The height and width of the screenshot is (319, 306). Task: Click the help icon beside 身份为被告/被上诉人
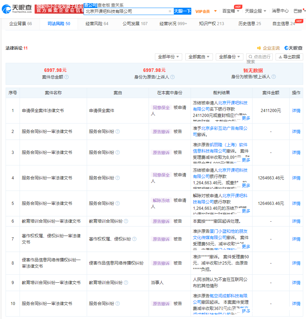point(273,77)
